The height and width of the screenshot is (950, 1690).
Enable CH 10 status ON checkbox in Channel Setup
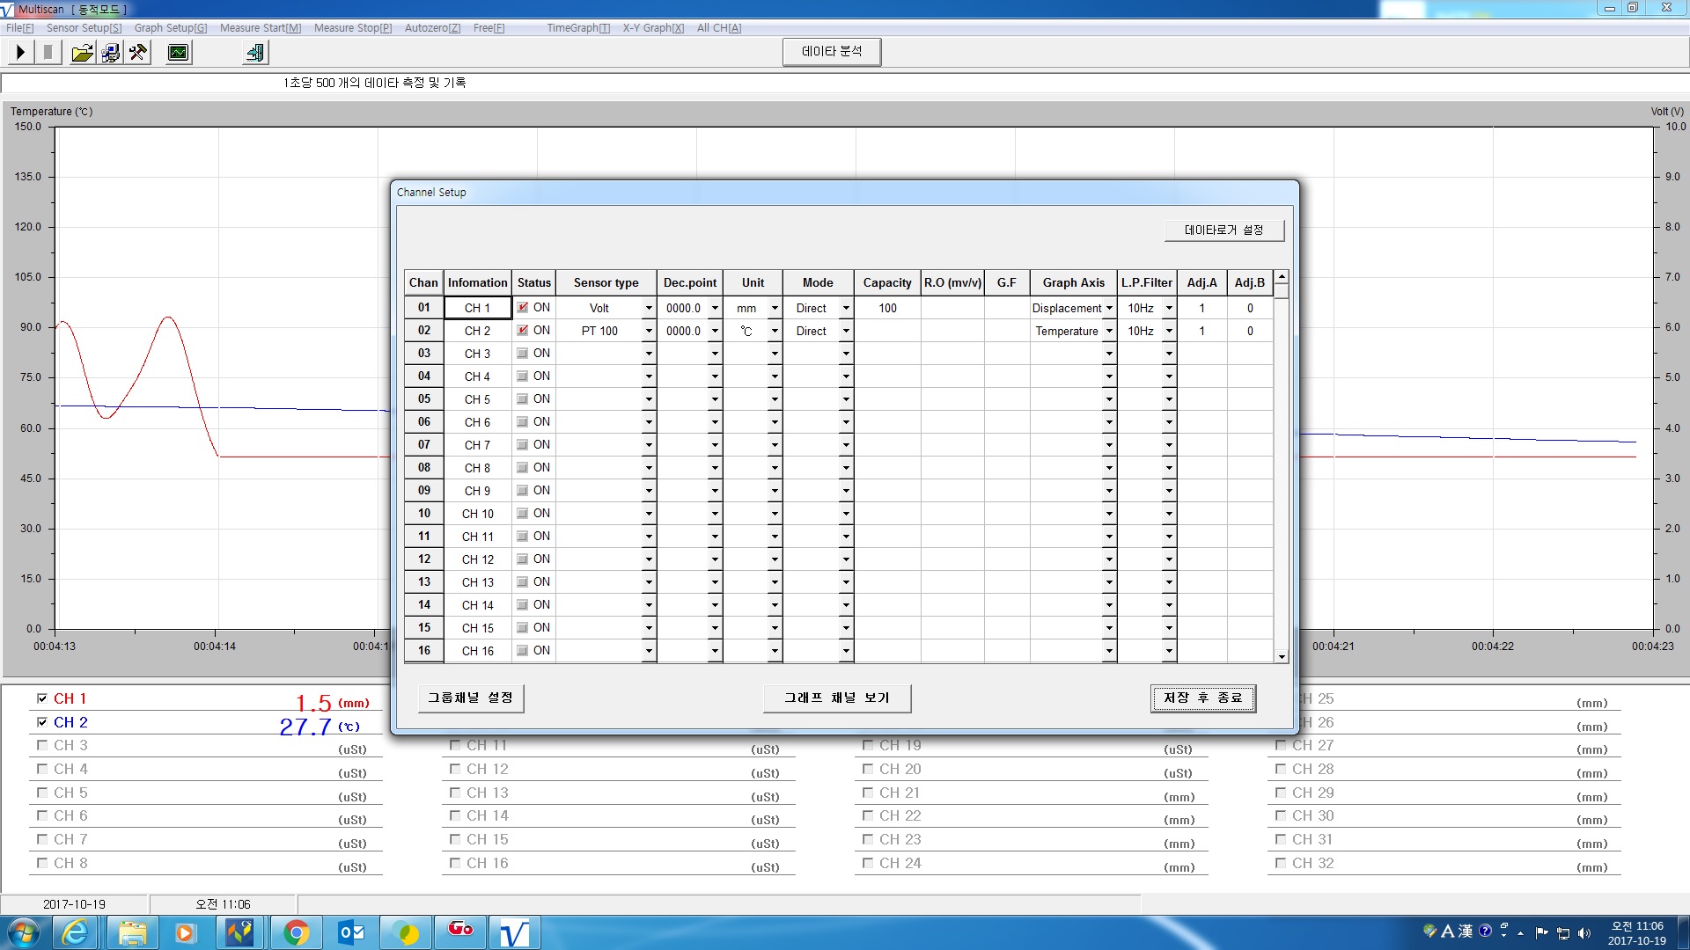pos(523,514)
